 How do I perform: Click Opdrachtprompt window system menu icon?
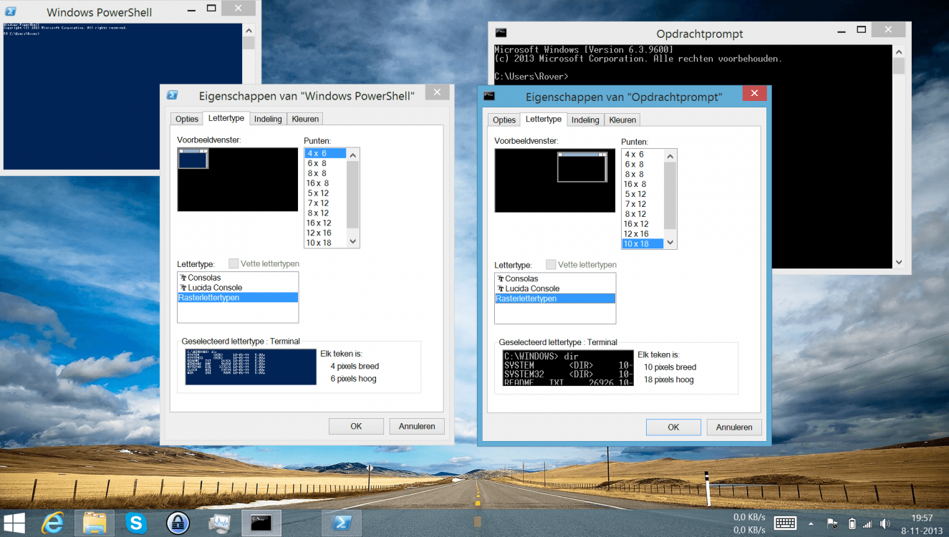click(501, 32)
